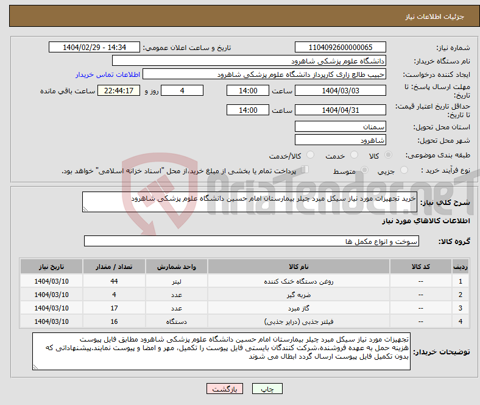Click the announcement date field 1404/02/29 - 14:34
The height and width of the screenshot is (405, 480).
point(94,47)
